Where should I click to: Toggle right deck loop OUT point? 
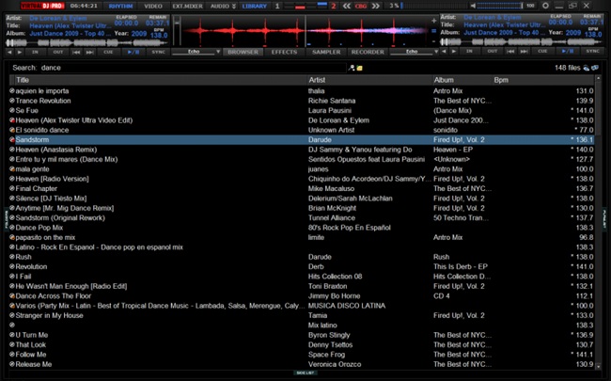coord(493,51)
